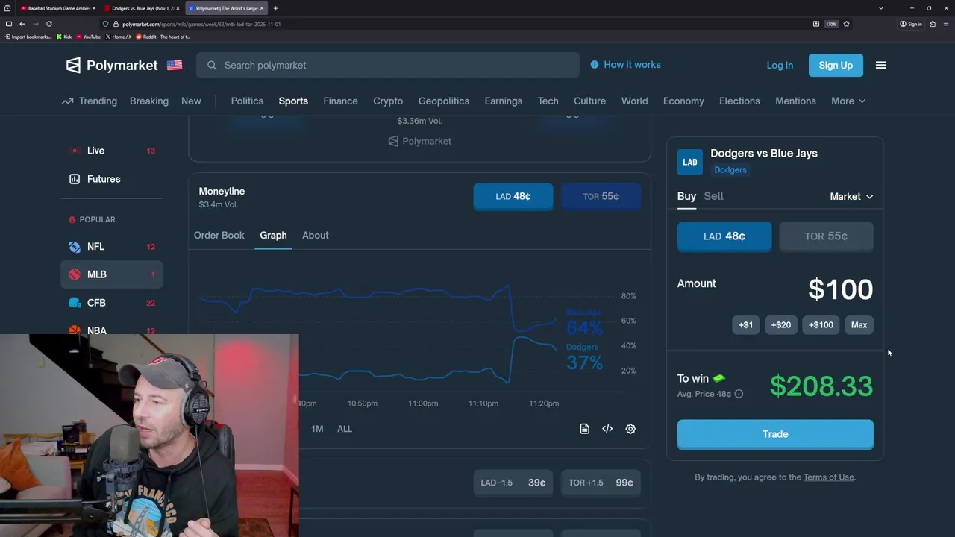Go to the Elections category

(739, 101)
